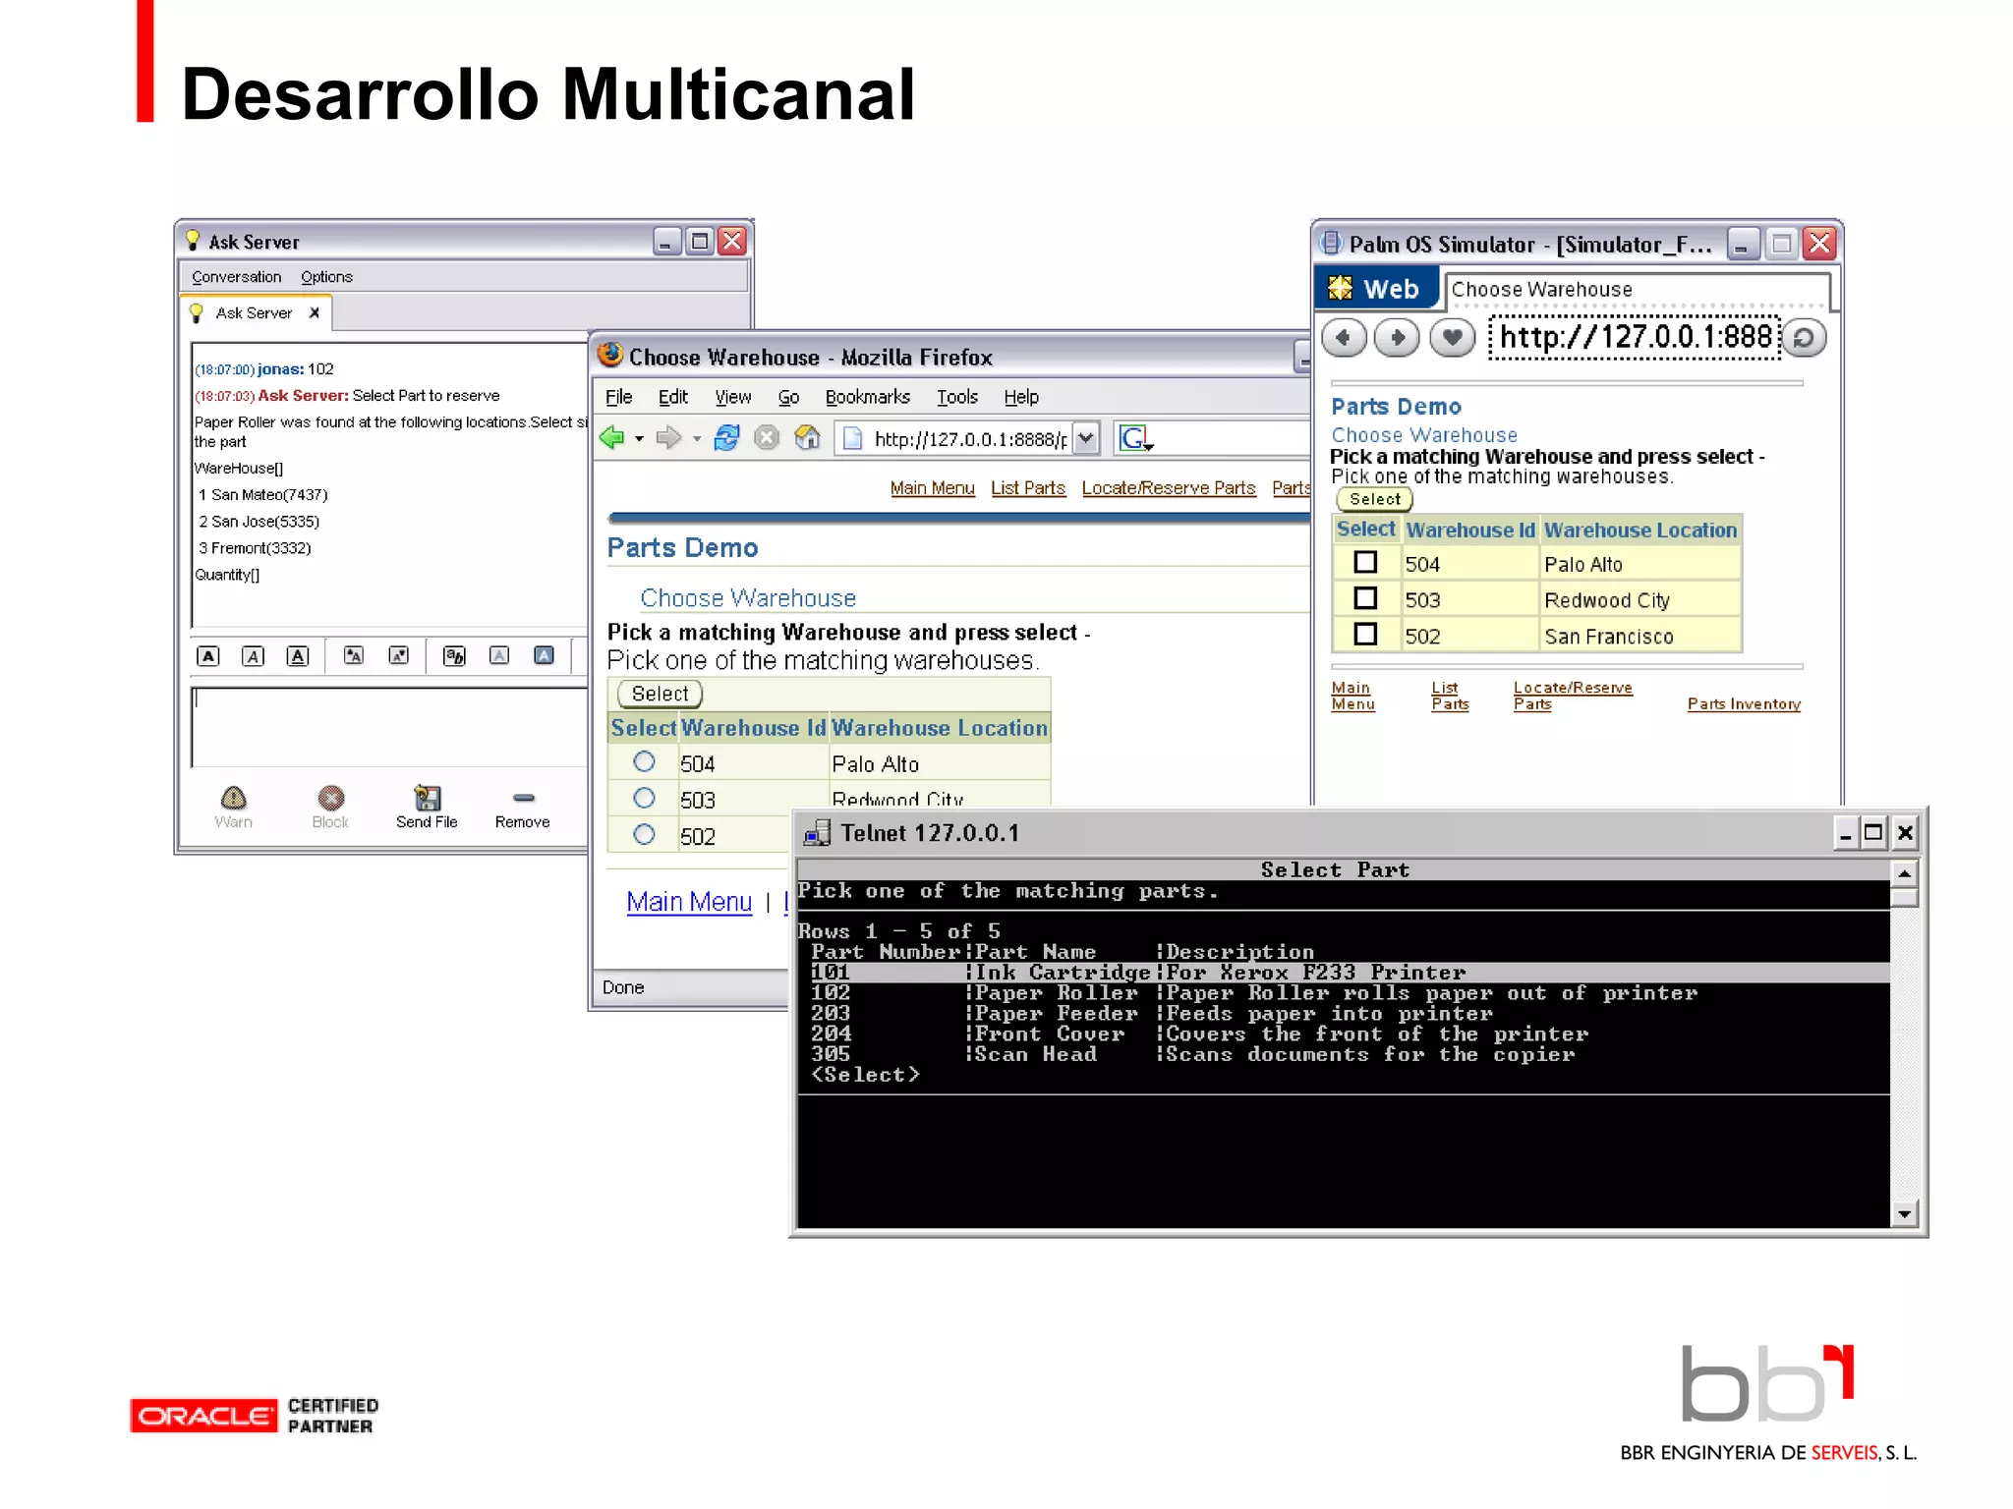Click the font selection icon in Ask Server toolbar

click(x=454, y=655)
